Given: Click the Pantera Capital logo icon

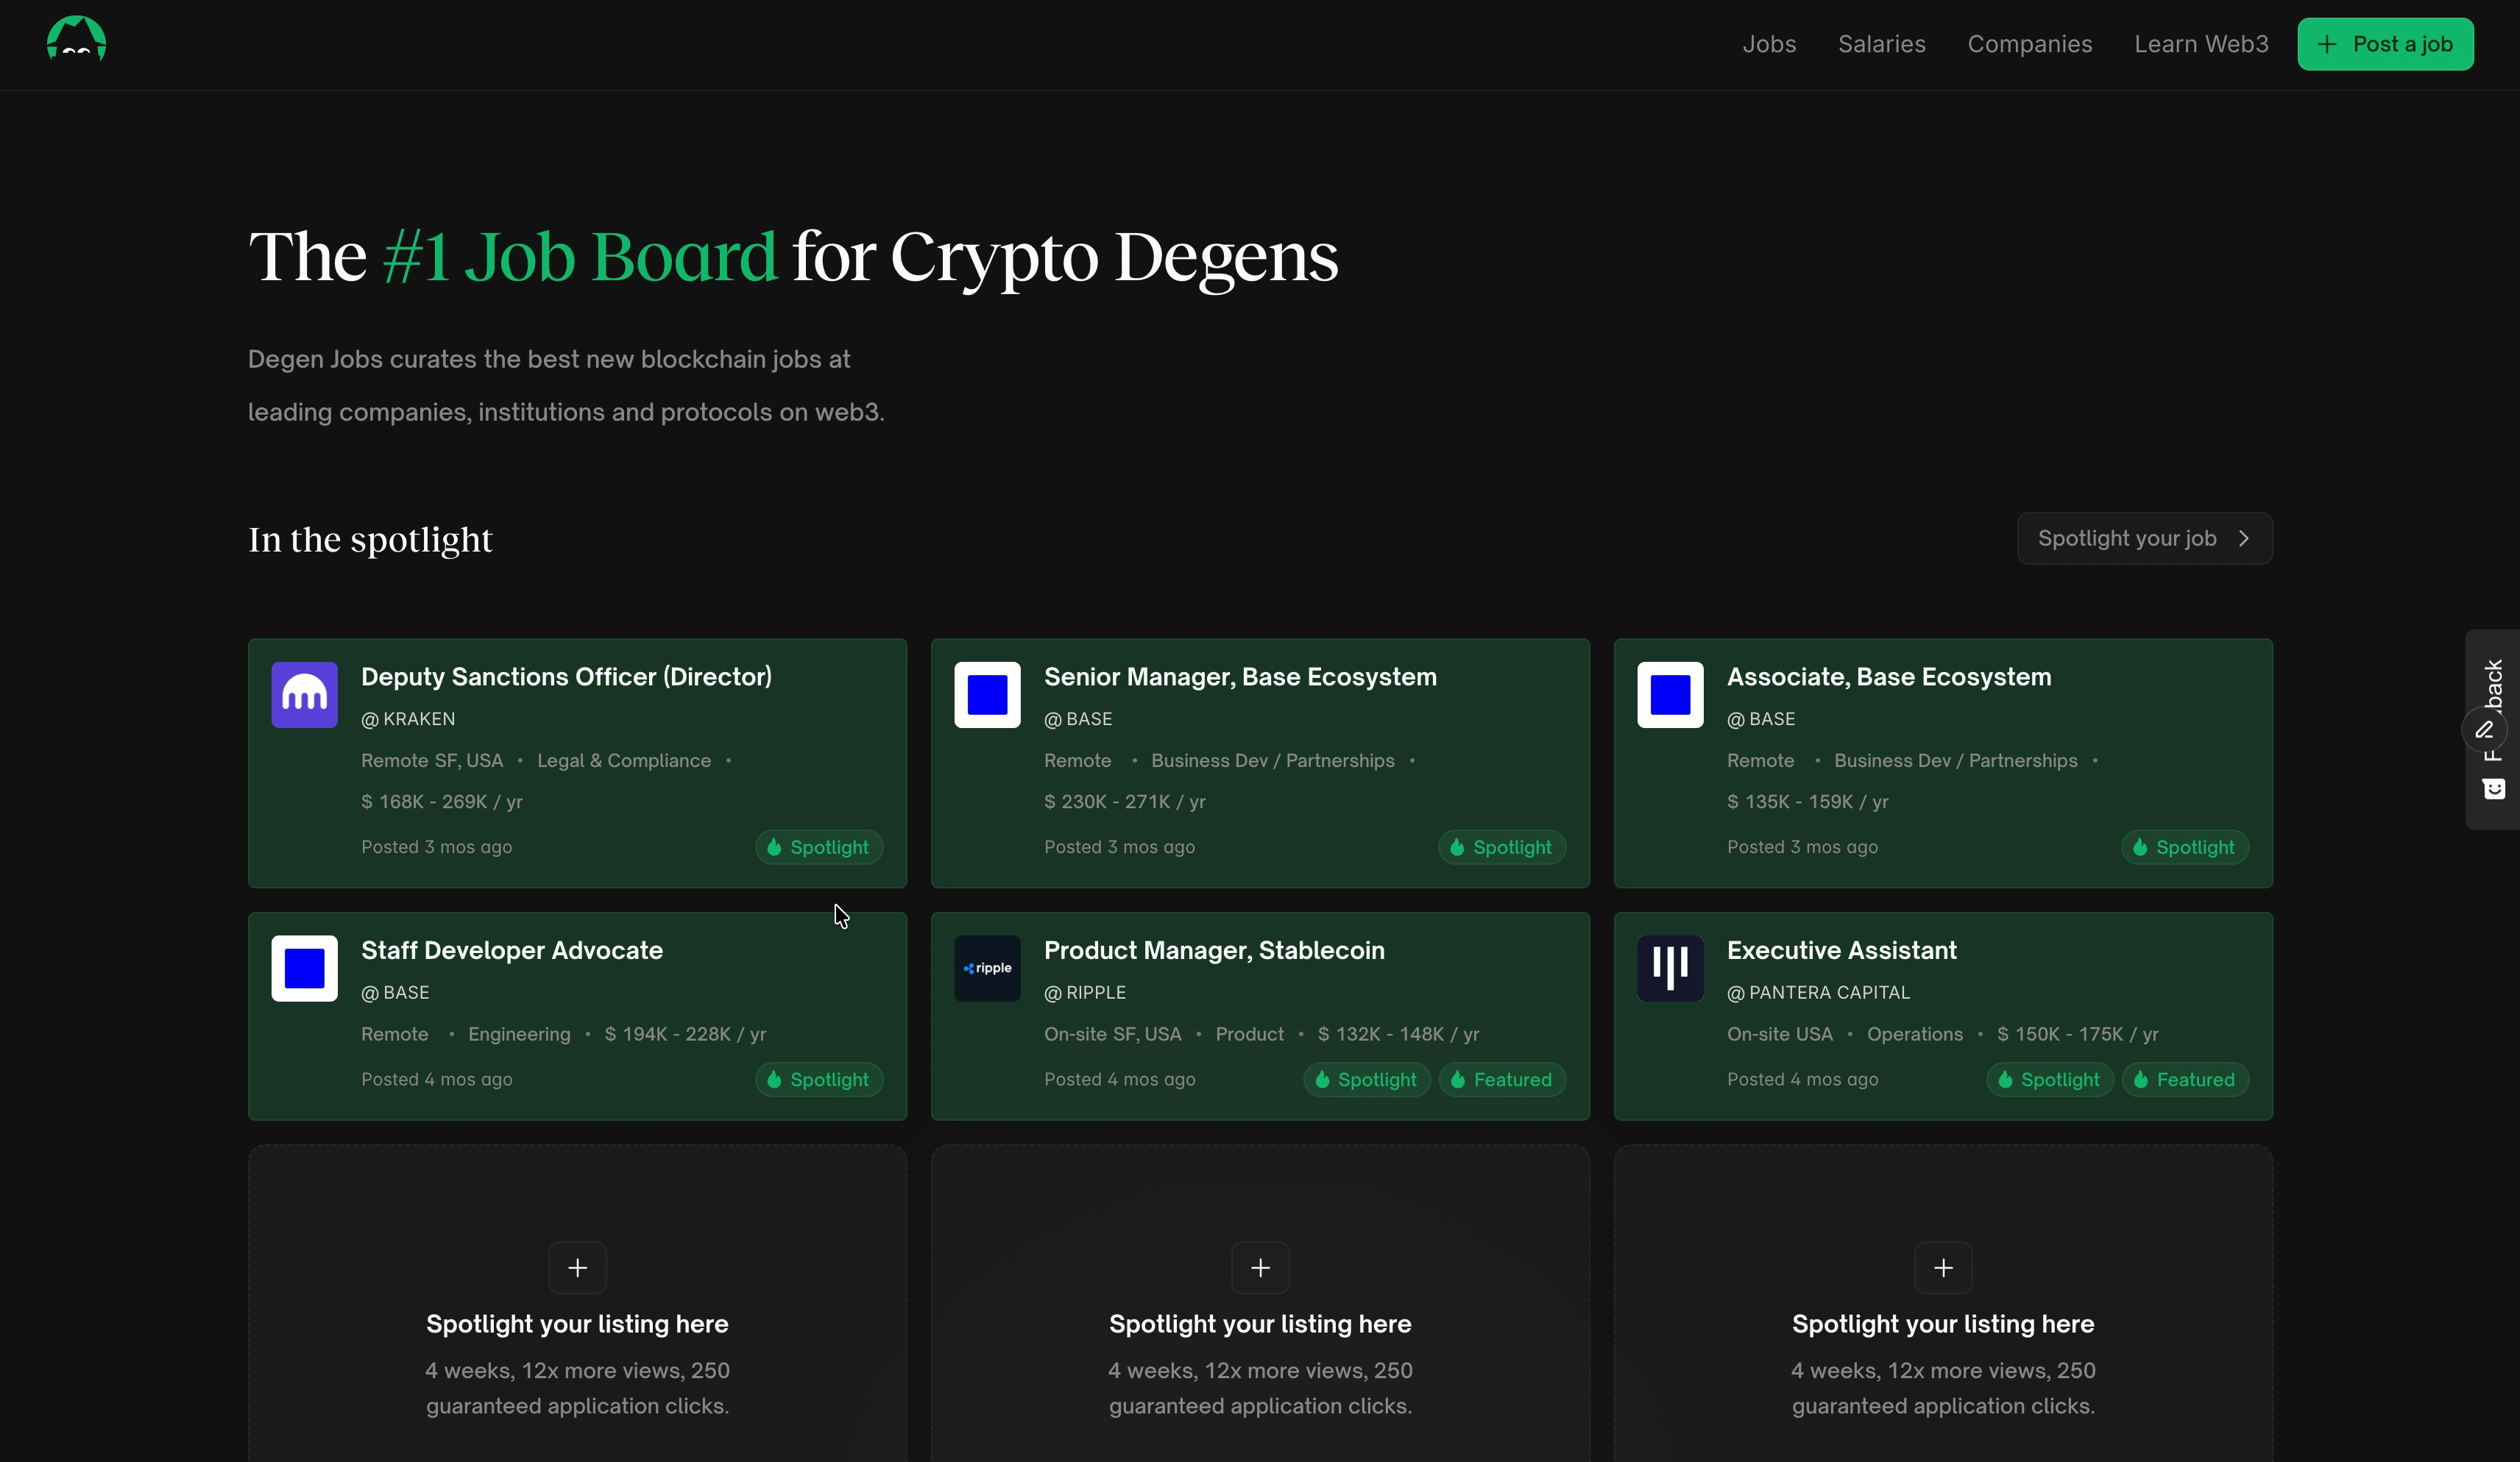Looking at the screenshot, I should [1669, 967].
